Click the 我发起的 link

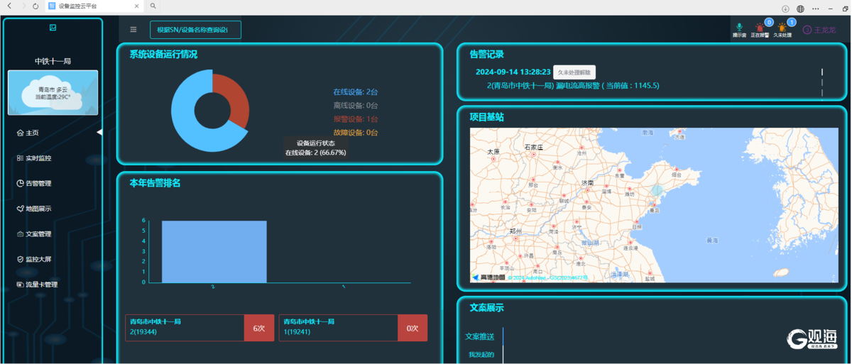pyautogui.click(x=481, y=354)
